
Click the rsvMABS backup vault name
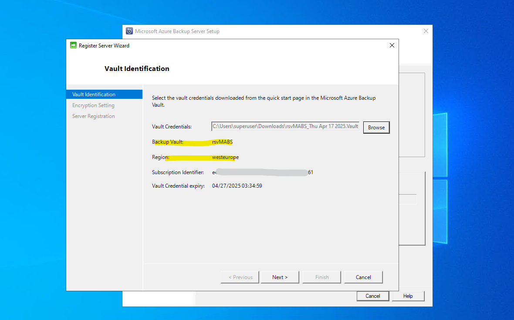pyautogui.click(x=222, y=142)
